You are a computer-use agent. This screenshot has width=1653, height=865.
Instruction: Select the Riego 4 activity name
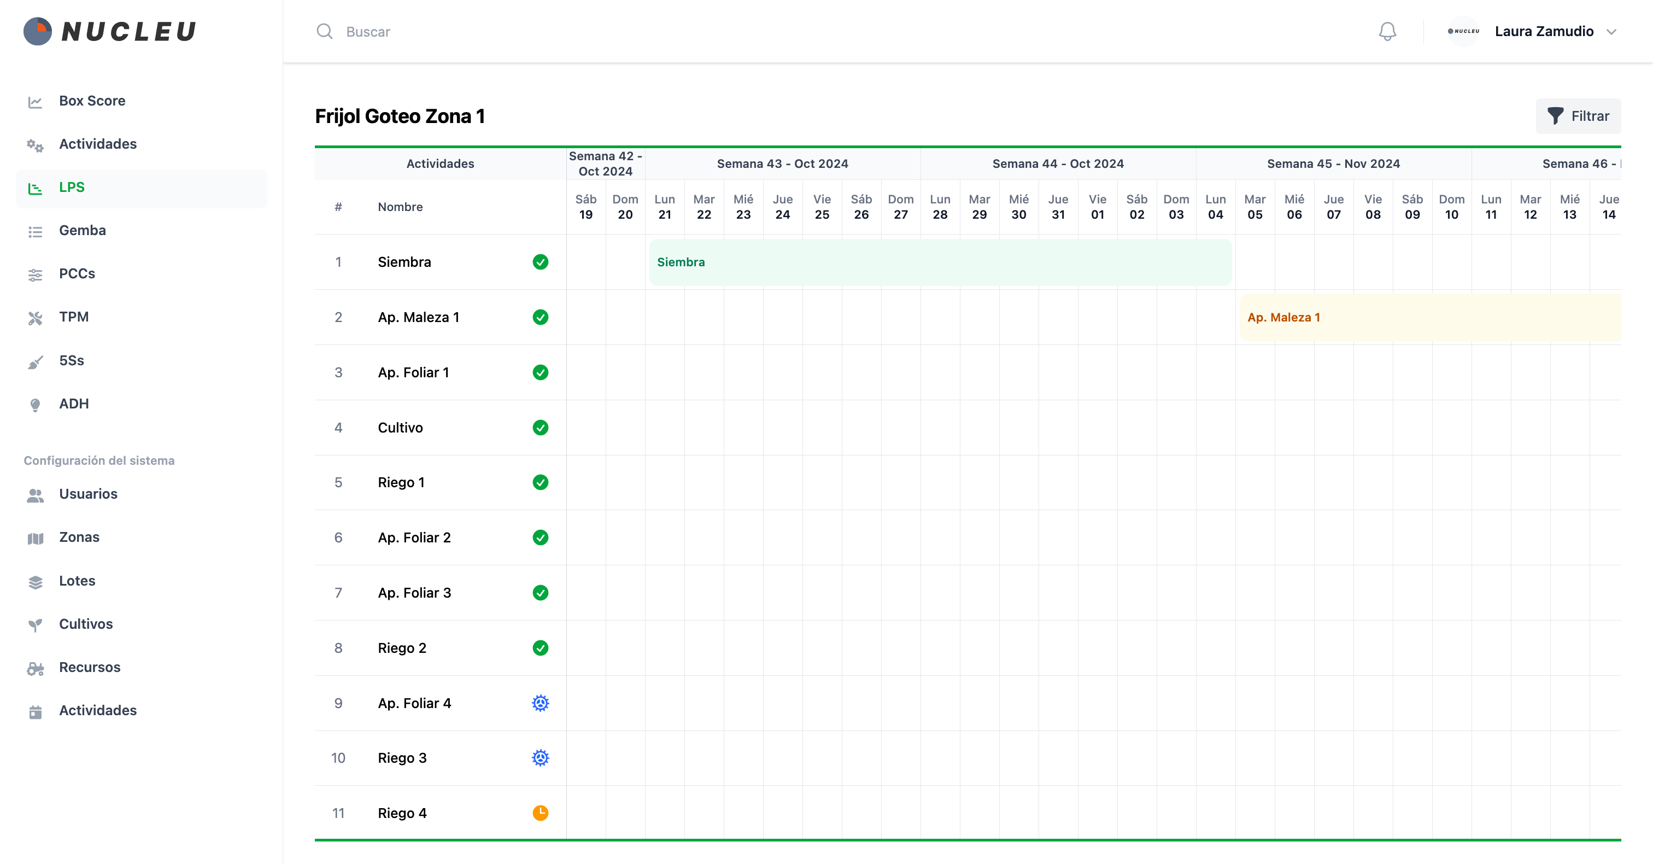pos(402,813)
